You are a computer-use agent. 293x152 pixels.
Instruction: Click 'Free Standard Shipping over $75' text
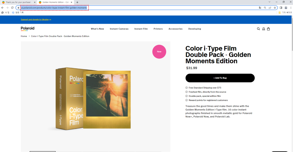pos(205,88)
